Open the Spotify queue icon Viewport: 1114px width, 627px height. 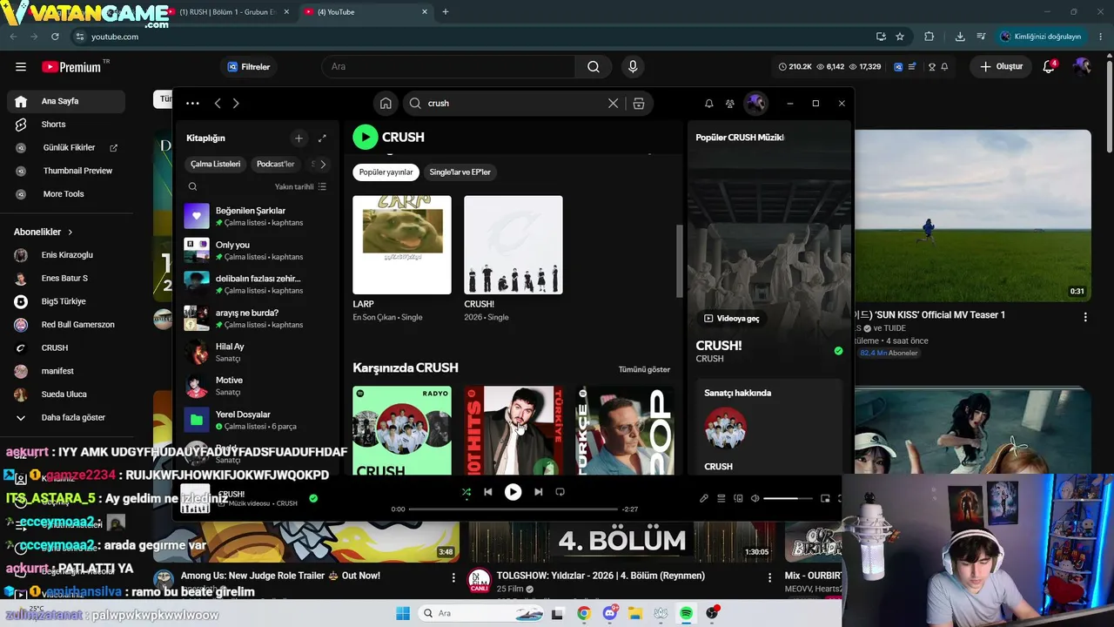(721, 499)
